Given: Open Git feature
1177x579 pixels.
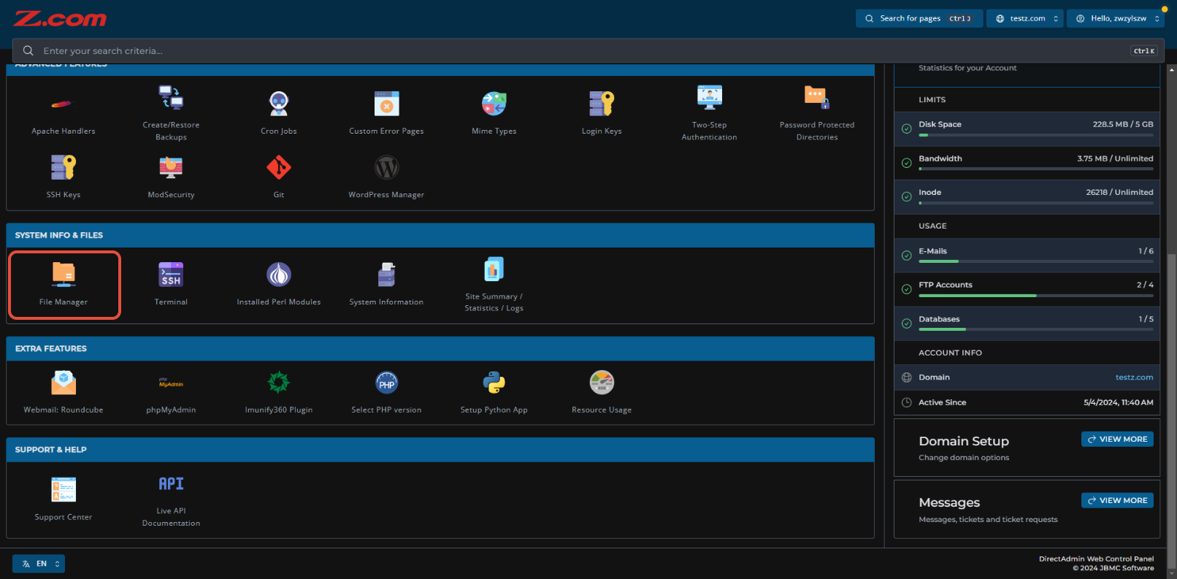Looking at the screenshot, I should pyautogui.click(x=279, y=177).
